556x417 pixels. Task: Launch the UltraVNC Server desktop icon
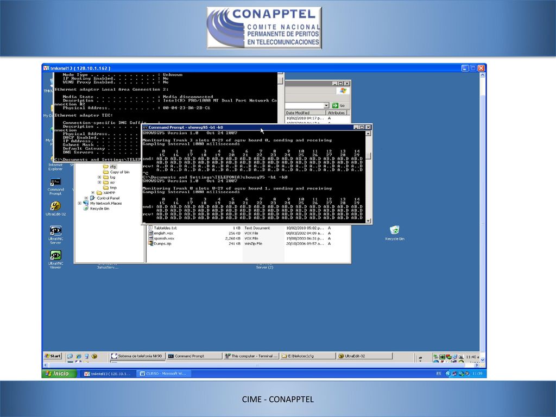click(55, 235)
